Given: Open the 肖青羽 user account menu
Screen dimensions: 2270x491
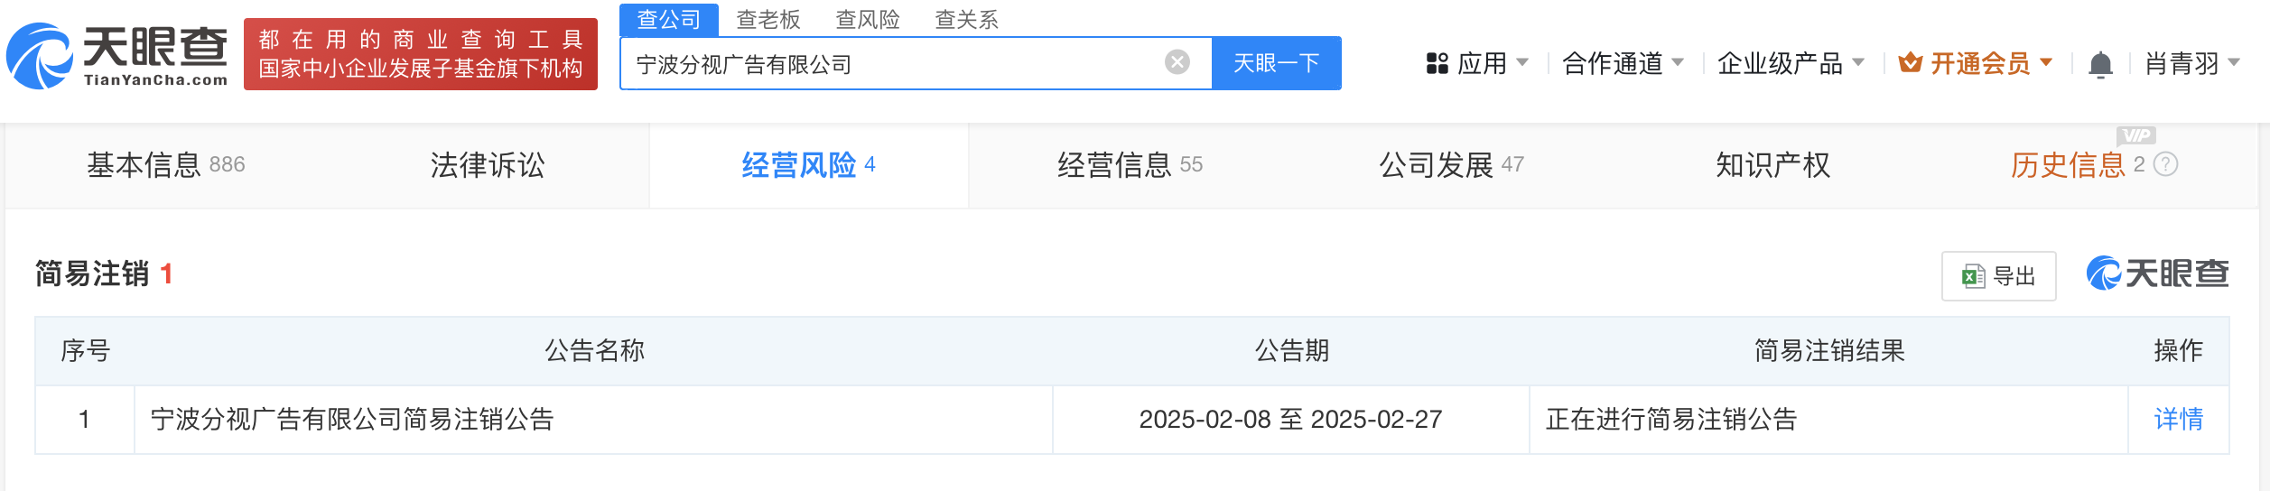Looking at the screenshot, I should (x=2191, y=63).
